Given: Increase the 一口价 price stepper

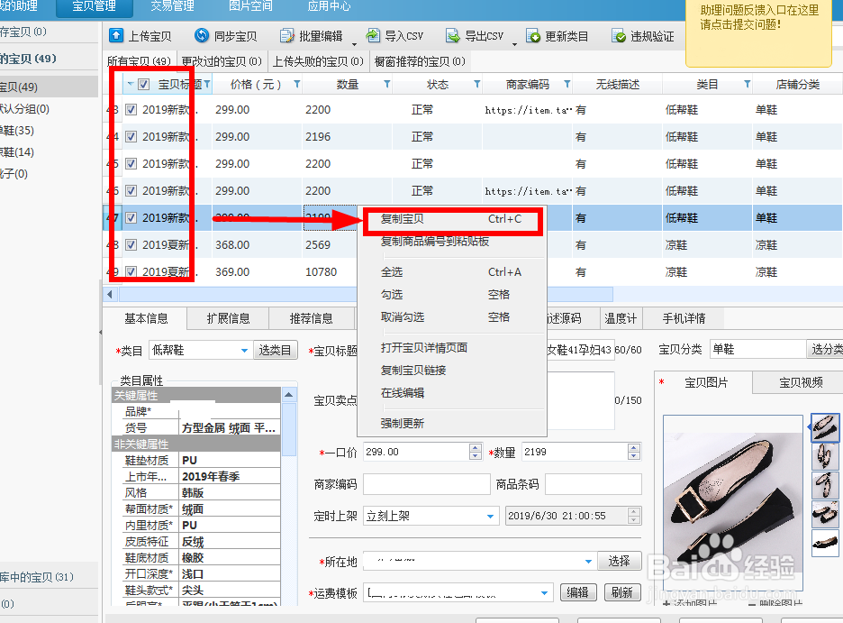Looking at the screenshot, I should (476, 447).
